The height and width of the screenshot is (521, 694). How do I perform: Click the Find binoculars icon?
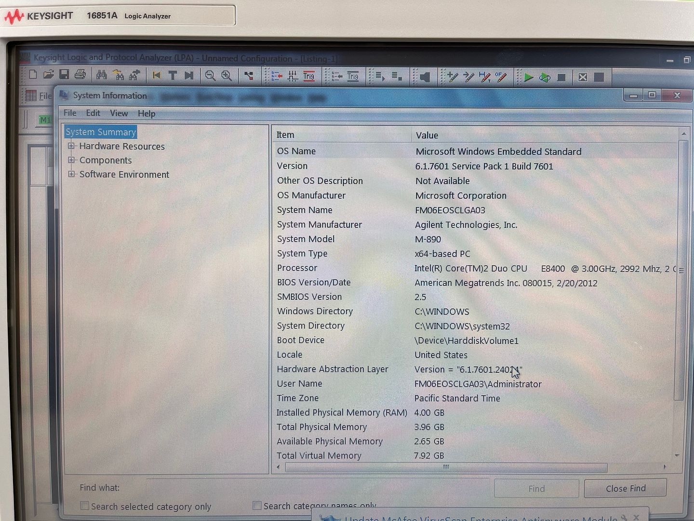point(101,75)
